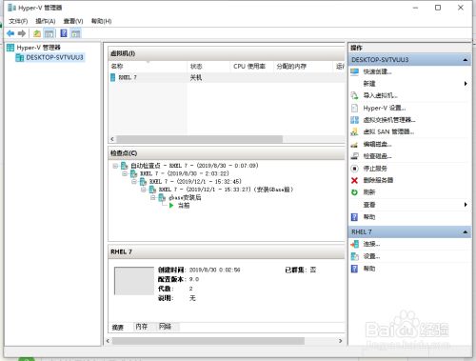Click the green 当前 (Now) arrow icon
Viewport: 476px width, 361px height.
(171, 206)
